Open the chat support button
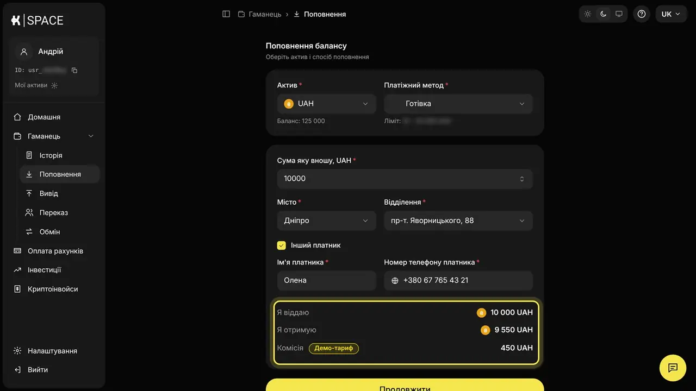The image size is (696, 391). (673, 368)
